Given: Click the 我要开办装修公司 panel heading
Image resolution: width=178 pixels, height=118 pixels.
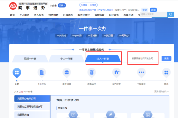Looking at the screenshot, I should pos(68,100).
